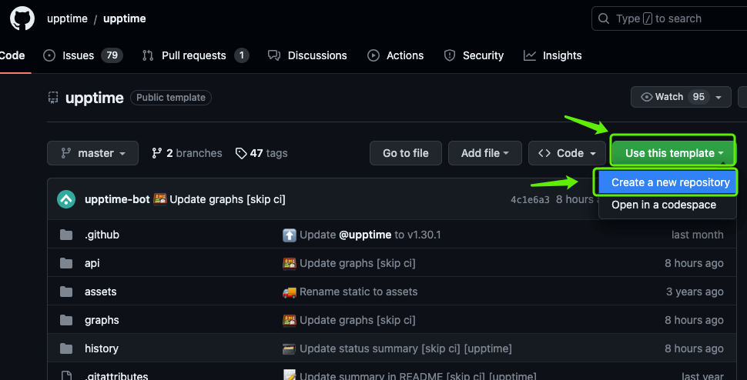747x380 pixels.
Task: Click the graphs folder icon
Action: tap(65, 321)
